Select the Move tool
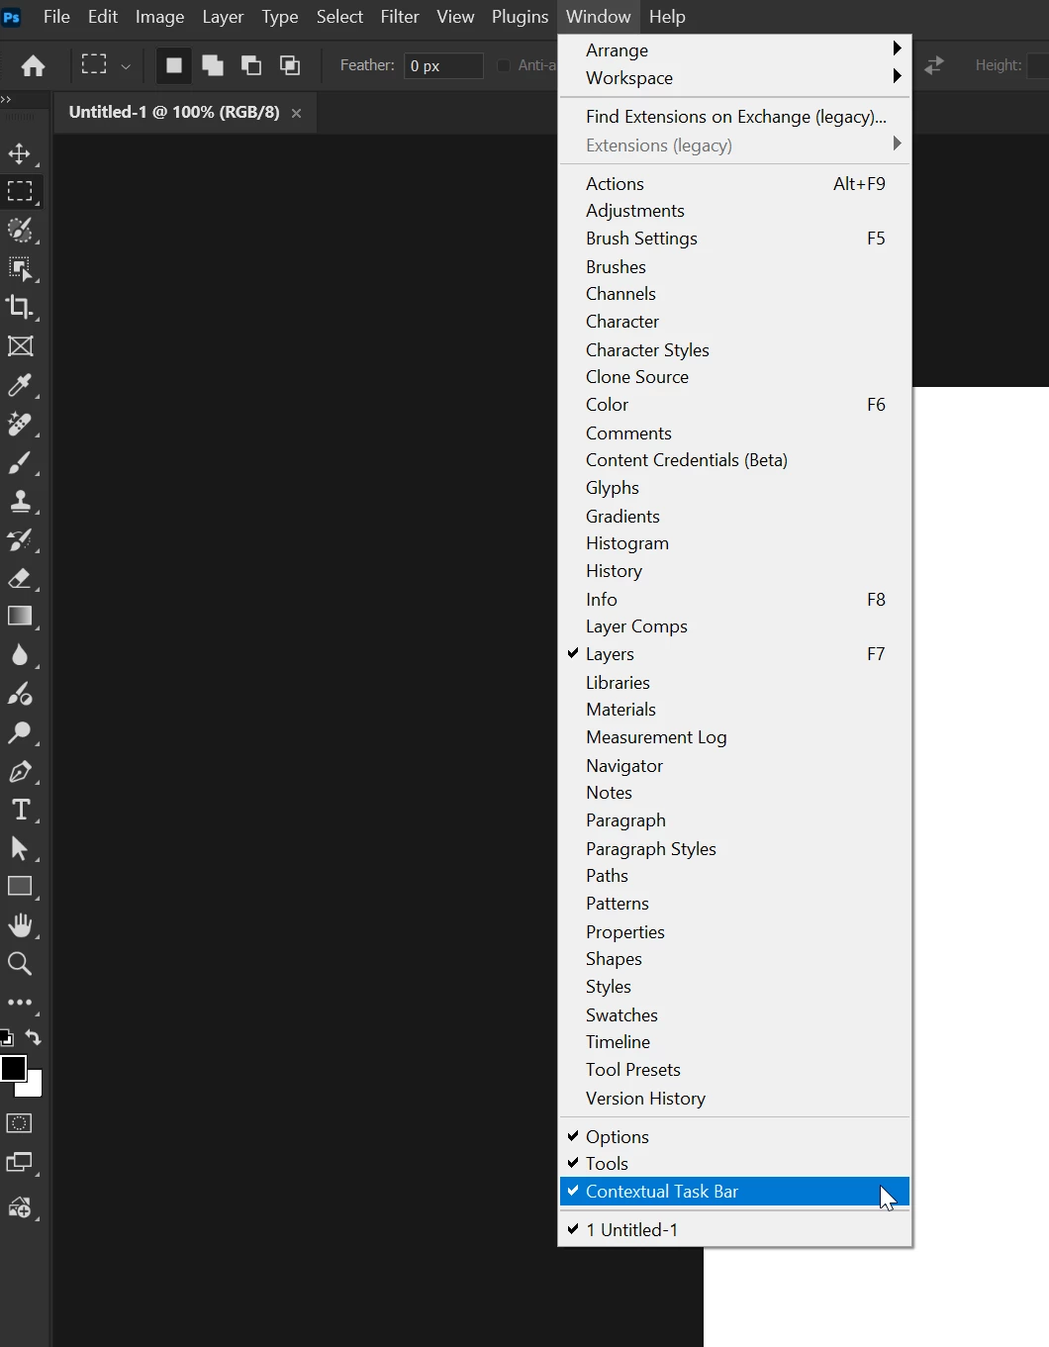The image size is (1049, 1347). pyautogui.click(x=20, y=153)
